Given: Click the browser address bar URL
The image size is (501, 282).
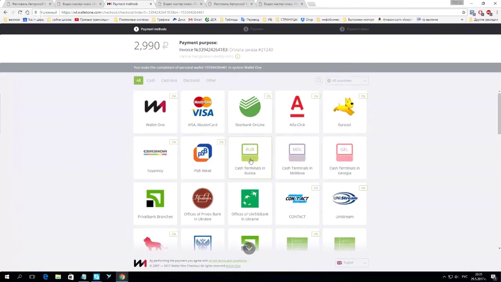Looking at the screenshot, I should tap(133, 12).
